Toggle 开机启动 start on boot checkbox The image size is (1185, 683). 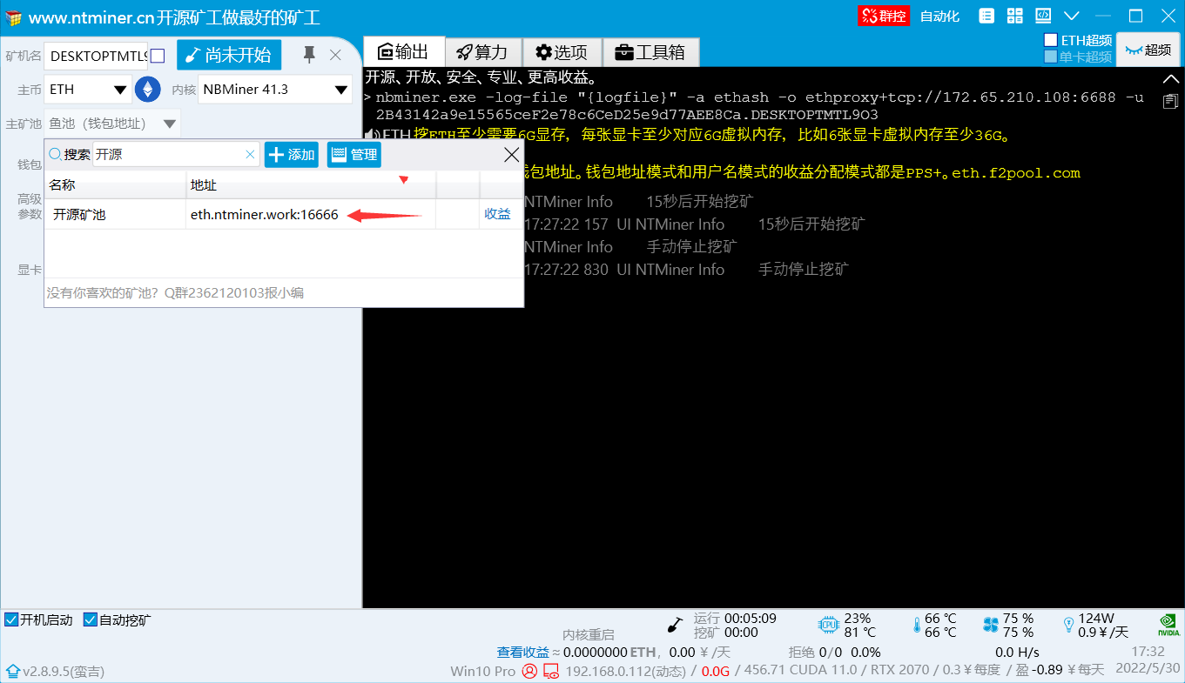[x=11, y=619]
